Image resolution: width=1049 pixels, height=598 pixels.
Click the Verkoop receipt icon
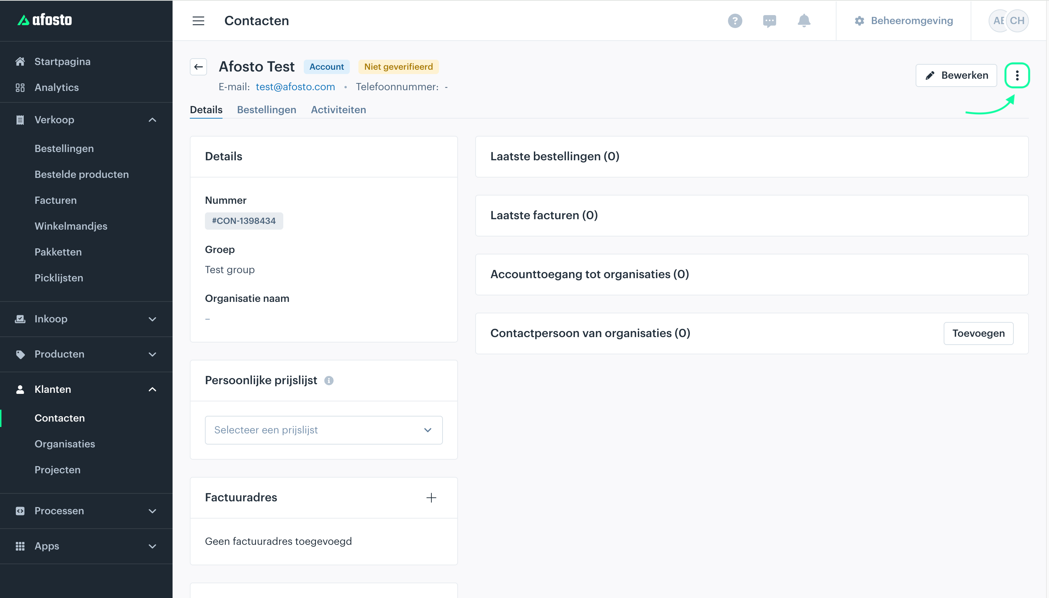20,120
